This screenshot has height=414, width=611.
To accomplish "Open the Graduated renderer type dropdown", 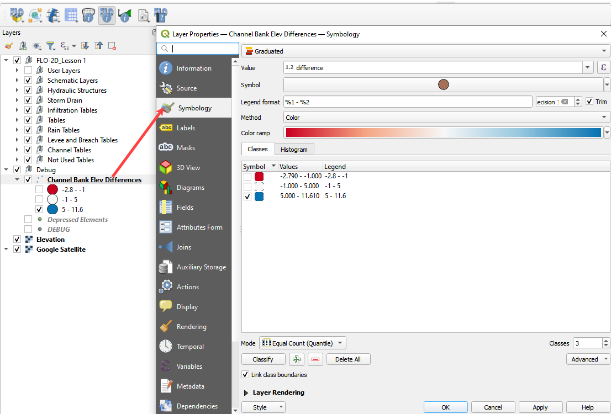I will (425, 51).
